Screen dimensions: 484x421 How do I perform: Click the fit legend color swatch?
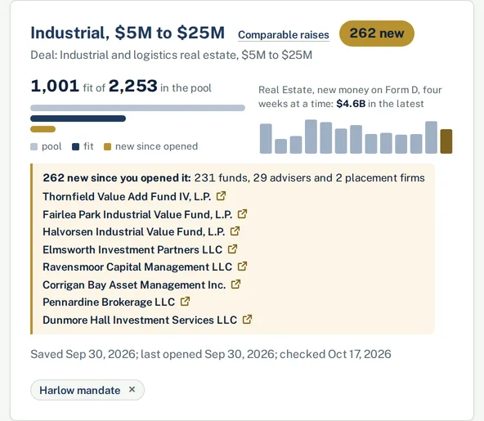coord(75,146)
